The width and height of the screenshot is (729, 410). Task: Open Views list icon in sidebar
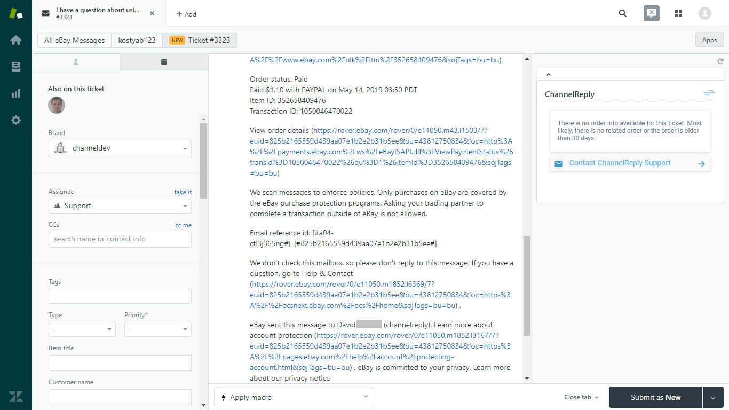coord(16,67)
